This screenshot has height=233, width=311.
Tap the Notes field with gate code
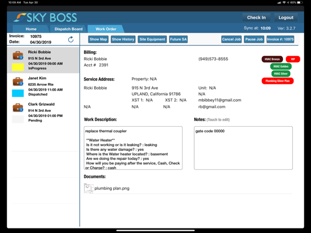[243, 148]
